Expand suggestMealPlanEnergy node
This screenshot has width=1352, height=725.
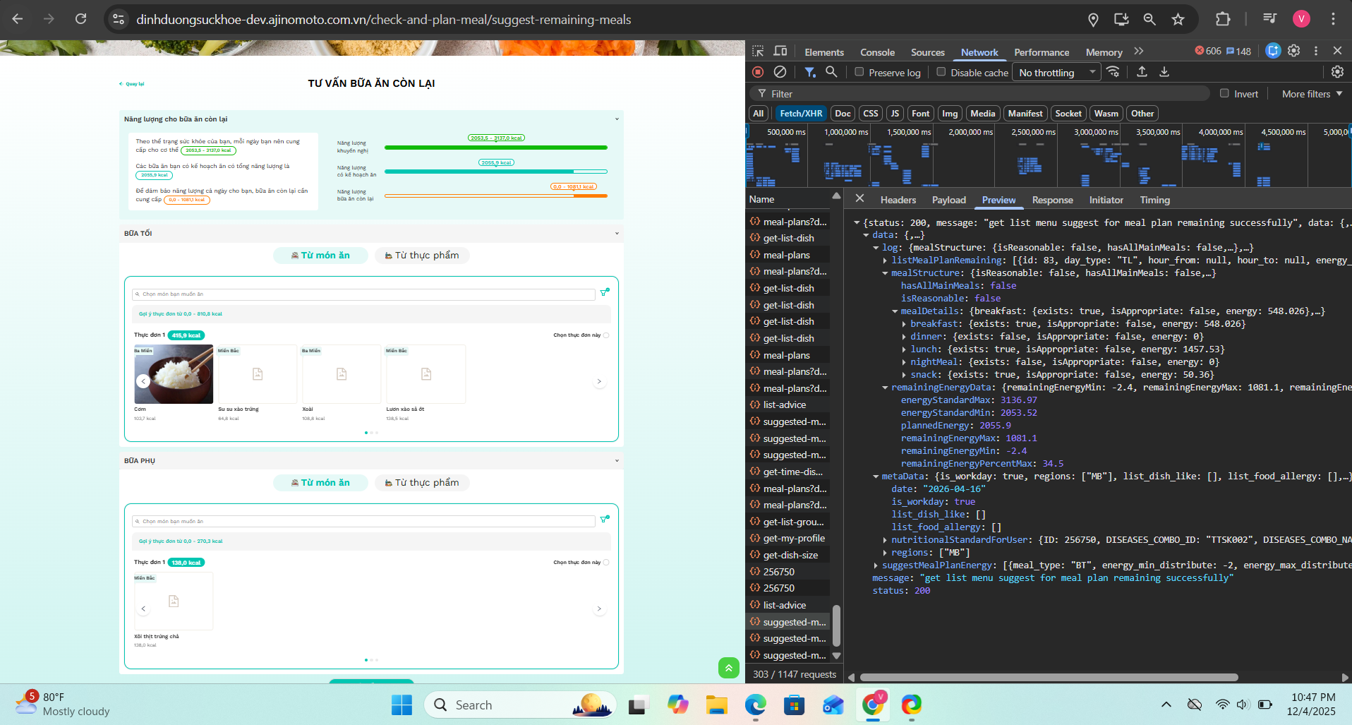tap(876, 565)
